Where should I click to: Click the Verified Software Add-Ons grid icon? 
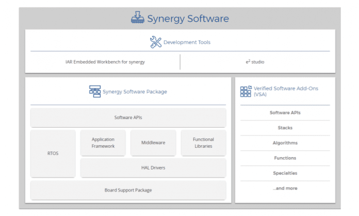coord(246,91)
